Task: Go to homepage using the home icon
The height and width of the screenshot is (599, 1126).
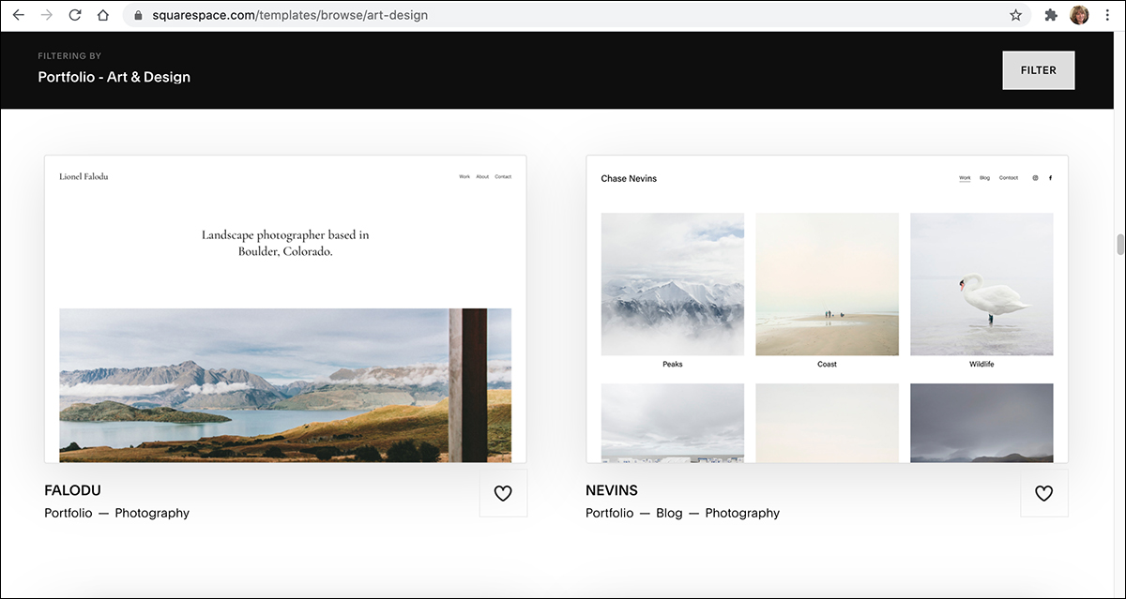Action: (x=103, y=15)
